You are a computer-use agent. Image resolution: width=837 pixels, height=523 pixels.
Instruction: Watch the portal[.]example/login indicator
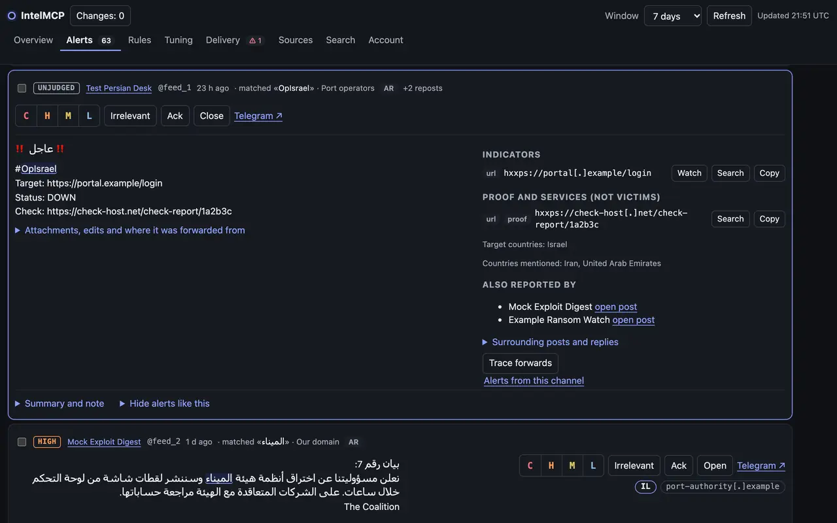pos(689,173)
